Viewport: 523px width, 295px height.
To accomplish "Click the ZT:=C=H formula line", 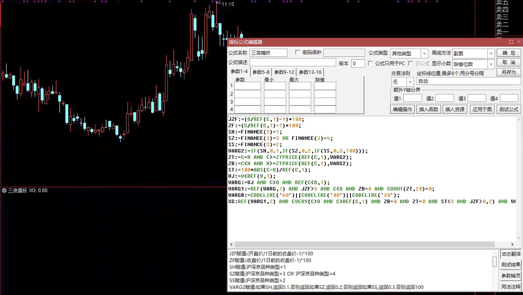I will pos(290,157).
